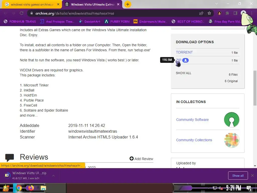Open the BEST OF HORRO... bookmark

pyautogui.click(x=188, y=22)
